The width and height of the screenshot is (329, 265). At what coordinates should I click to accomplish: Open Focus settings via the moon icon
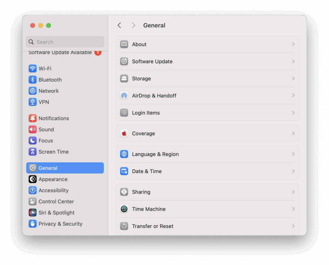[x=32, y=140]
